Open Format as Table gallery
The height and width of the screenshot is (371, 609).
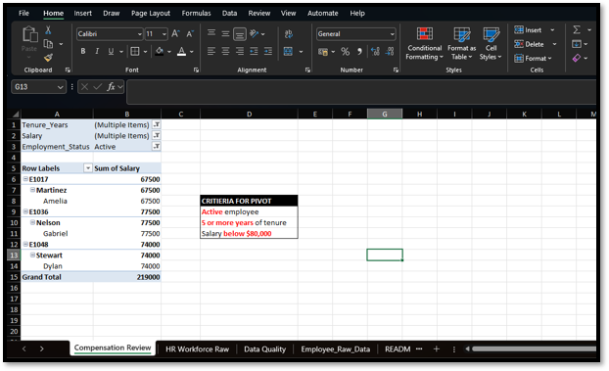pos(461,43)
